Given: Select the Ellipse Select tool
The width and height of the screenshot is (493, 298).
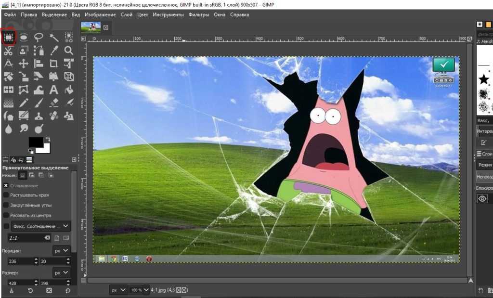Looking at the screenshot, I should pyautogui.click(x=24, y=38).
